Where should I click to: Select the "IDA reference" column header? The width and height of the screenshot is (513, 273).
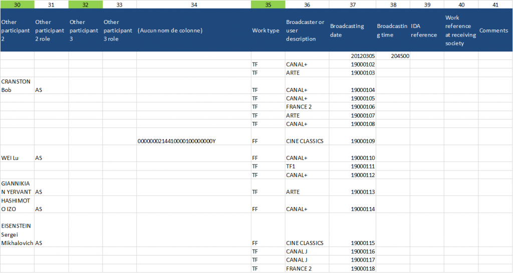tap(426, 30)
